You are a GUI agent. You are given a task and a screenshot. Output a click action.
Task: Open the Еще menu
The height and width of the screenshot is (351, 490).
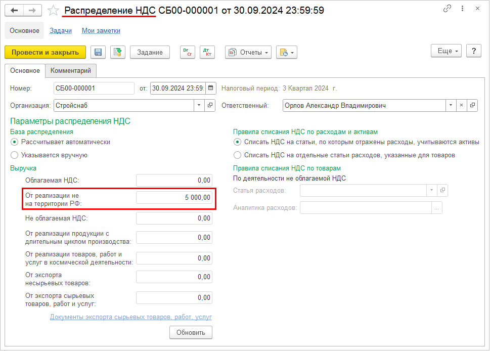click(x=446, y=51)
